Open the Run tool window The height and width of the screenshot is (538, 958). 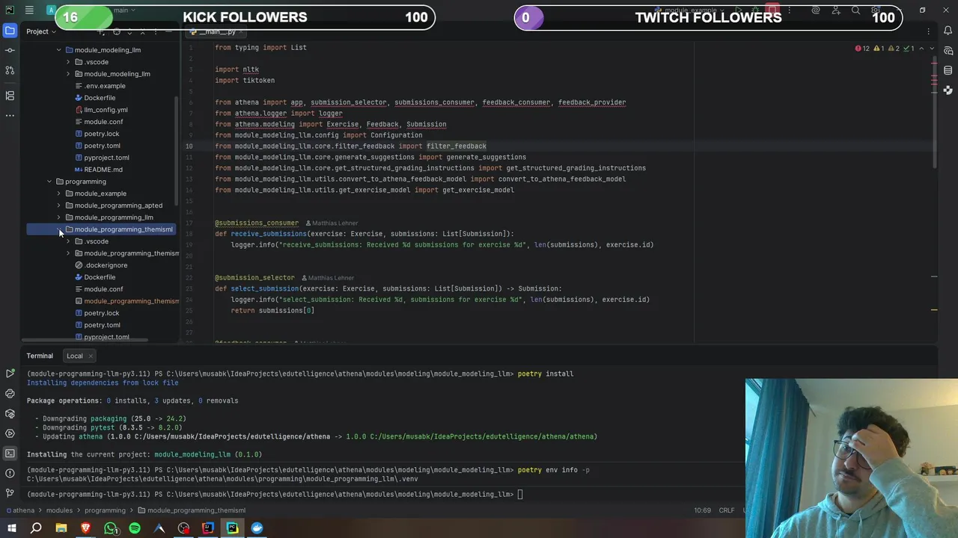[x=10, y=373]
